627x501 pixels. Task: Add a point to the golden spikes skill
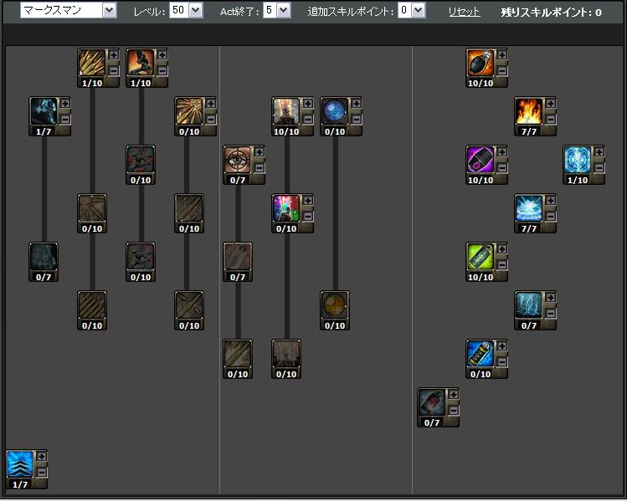[x=114, y=54]
